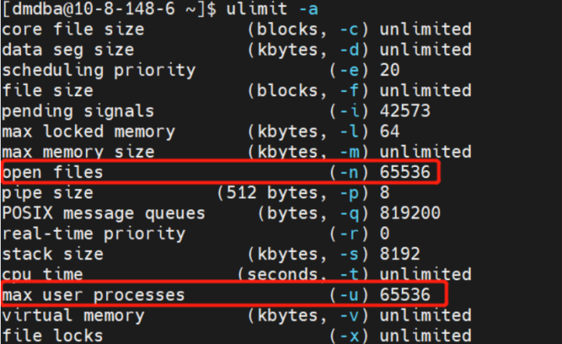The height and width of the screenshot is (344, 562).
Task: Click 'POSIX message queues' label
Action: click(x=104, y=213)
